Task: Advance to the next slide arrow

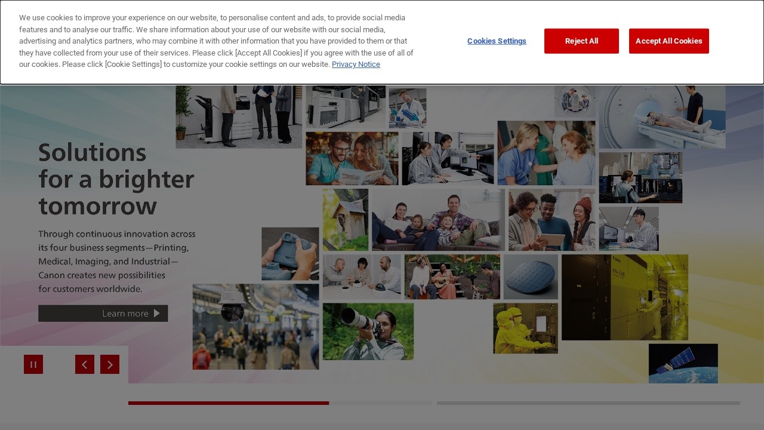Action: point(110,364)
